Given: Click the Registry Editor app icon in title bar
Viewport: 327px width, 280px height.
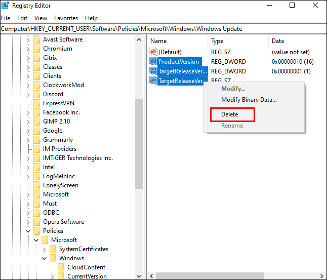Looking at the screenshot, I should (x=5, y=6).
